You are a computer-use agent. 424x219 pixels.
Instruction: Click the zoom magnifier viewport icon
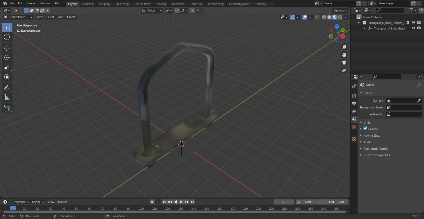click(x=344, y=47)
